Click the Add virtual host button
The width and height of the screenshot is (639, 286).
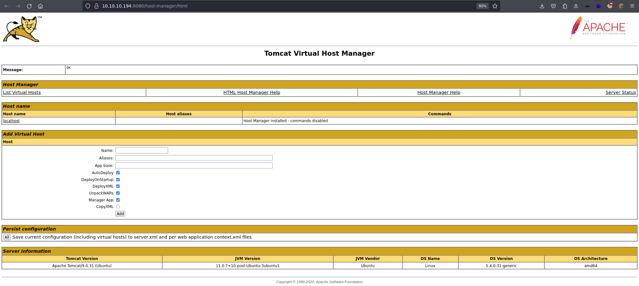[120, 214]
